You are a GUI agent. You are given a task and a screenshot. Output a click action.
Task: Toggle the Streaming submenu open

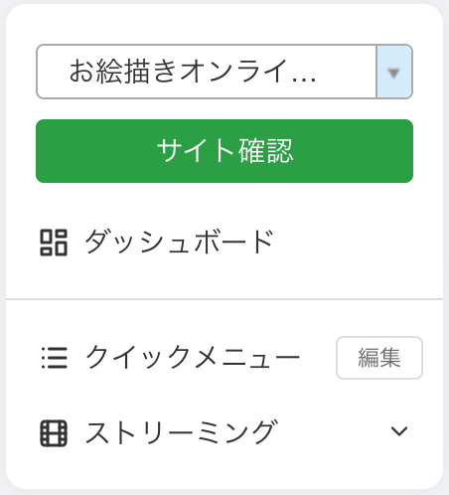pos(399,431)
